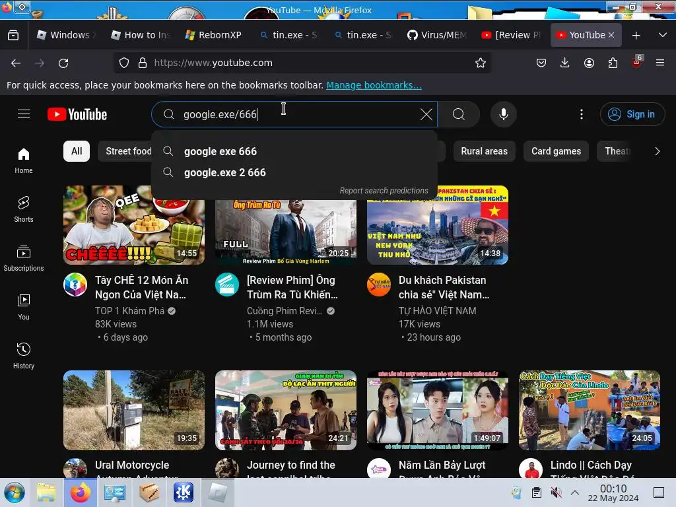Image resolution: width=676 pixels, height=507 pixels.
Task: Open Cuồng Phim Review channel avatar
Action: pos(227,285)
